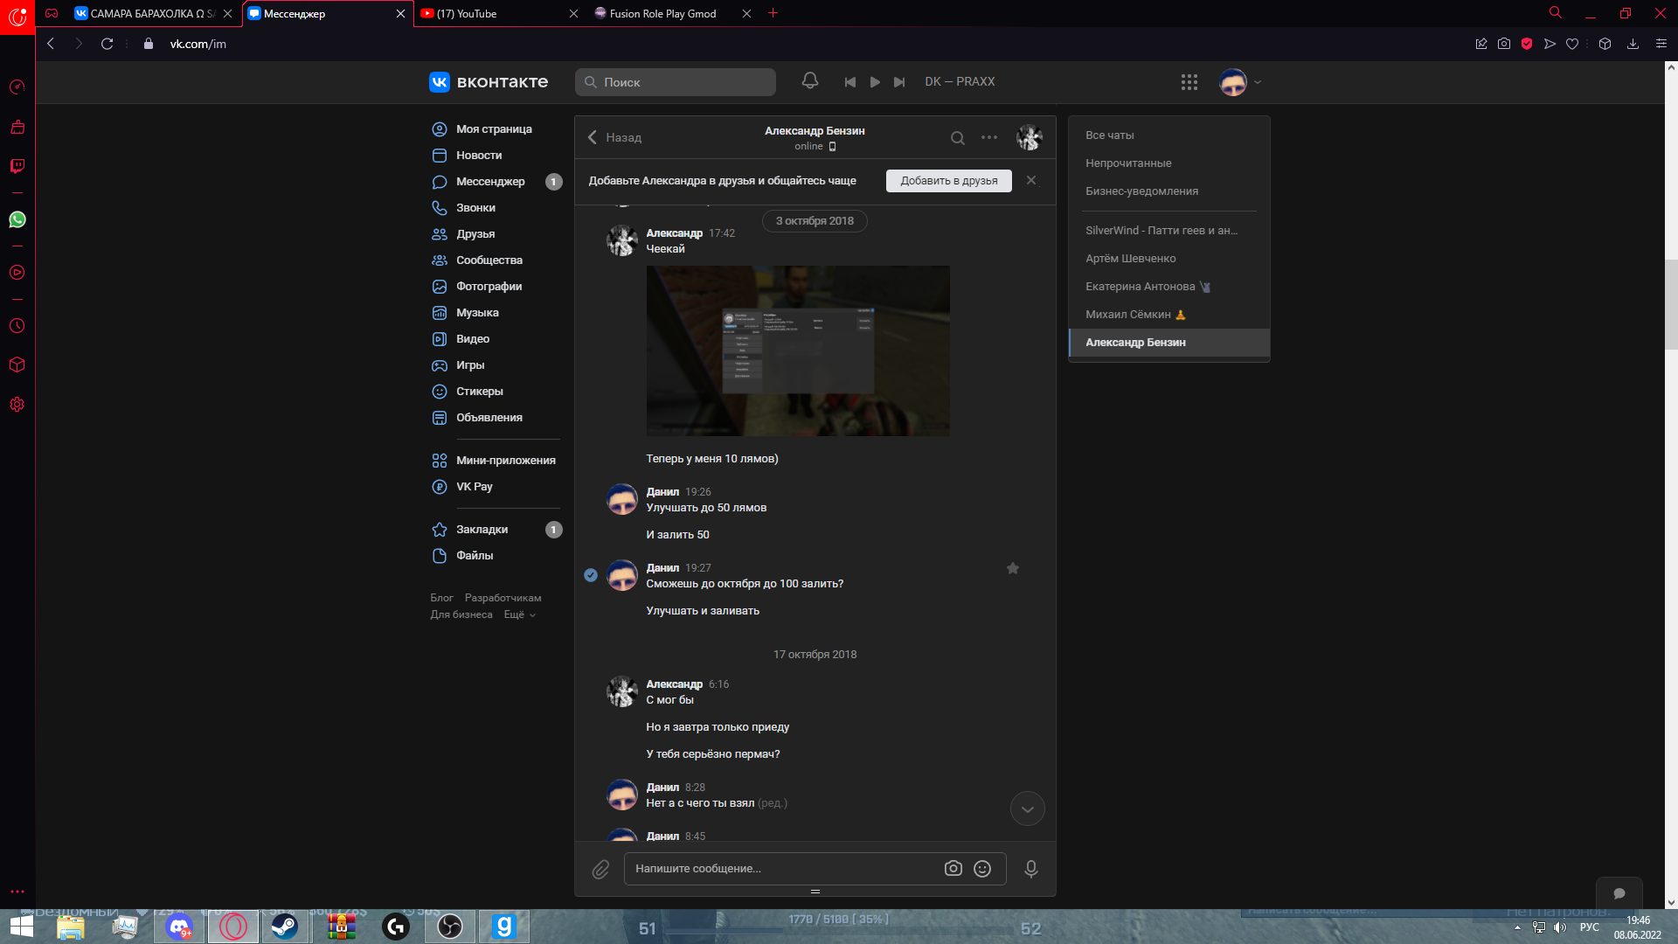Search within the conversation with magnifier icon

point(958,138)
